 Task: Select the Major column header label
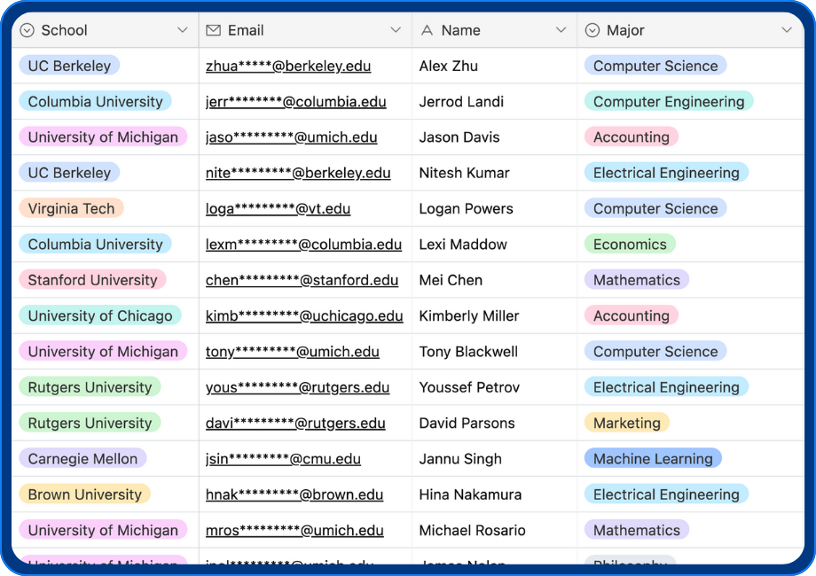tap(625, 30)
